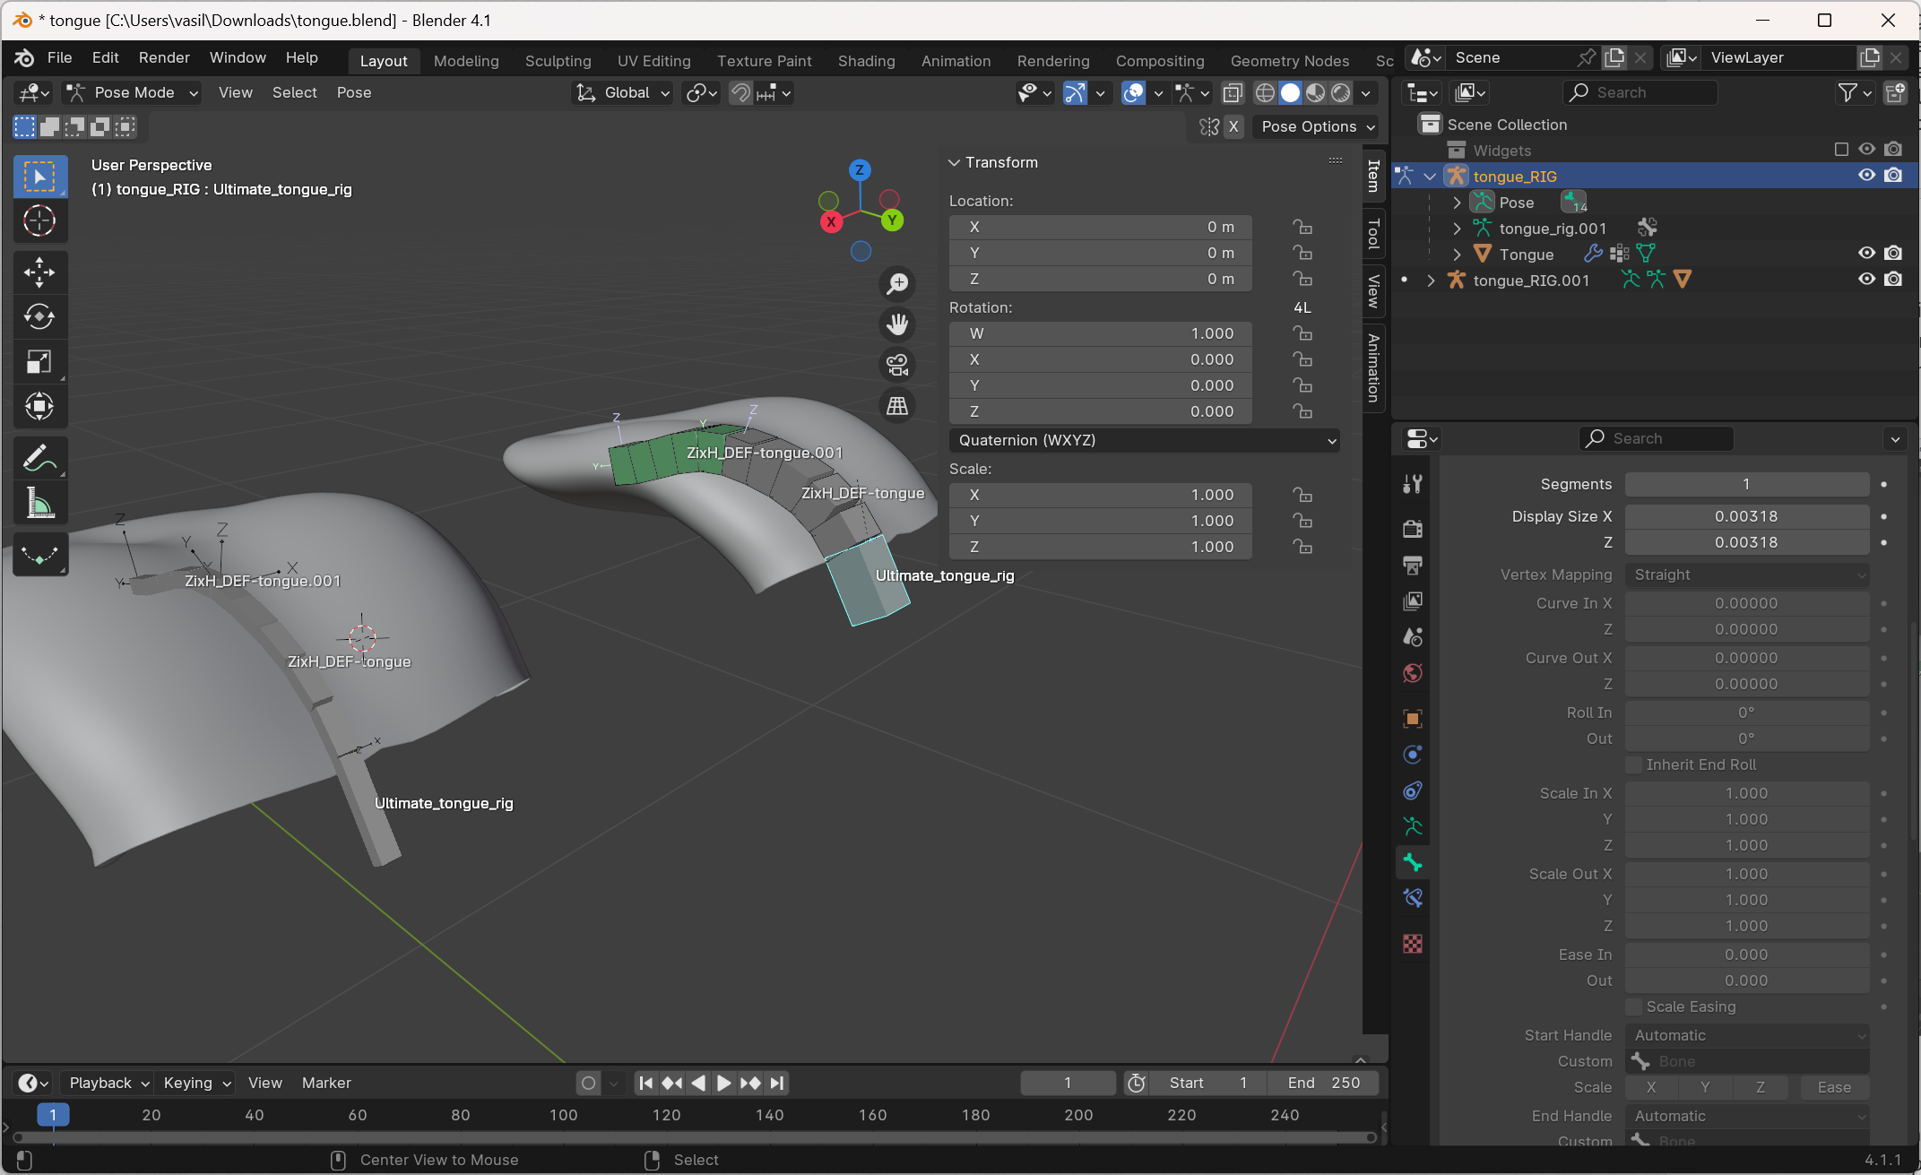Viewport: 1921px width, 1175px height.
Task: Switch perspective/orthographic grid icon
Action: 897,406
